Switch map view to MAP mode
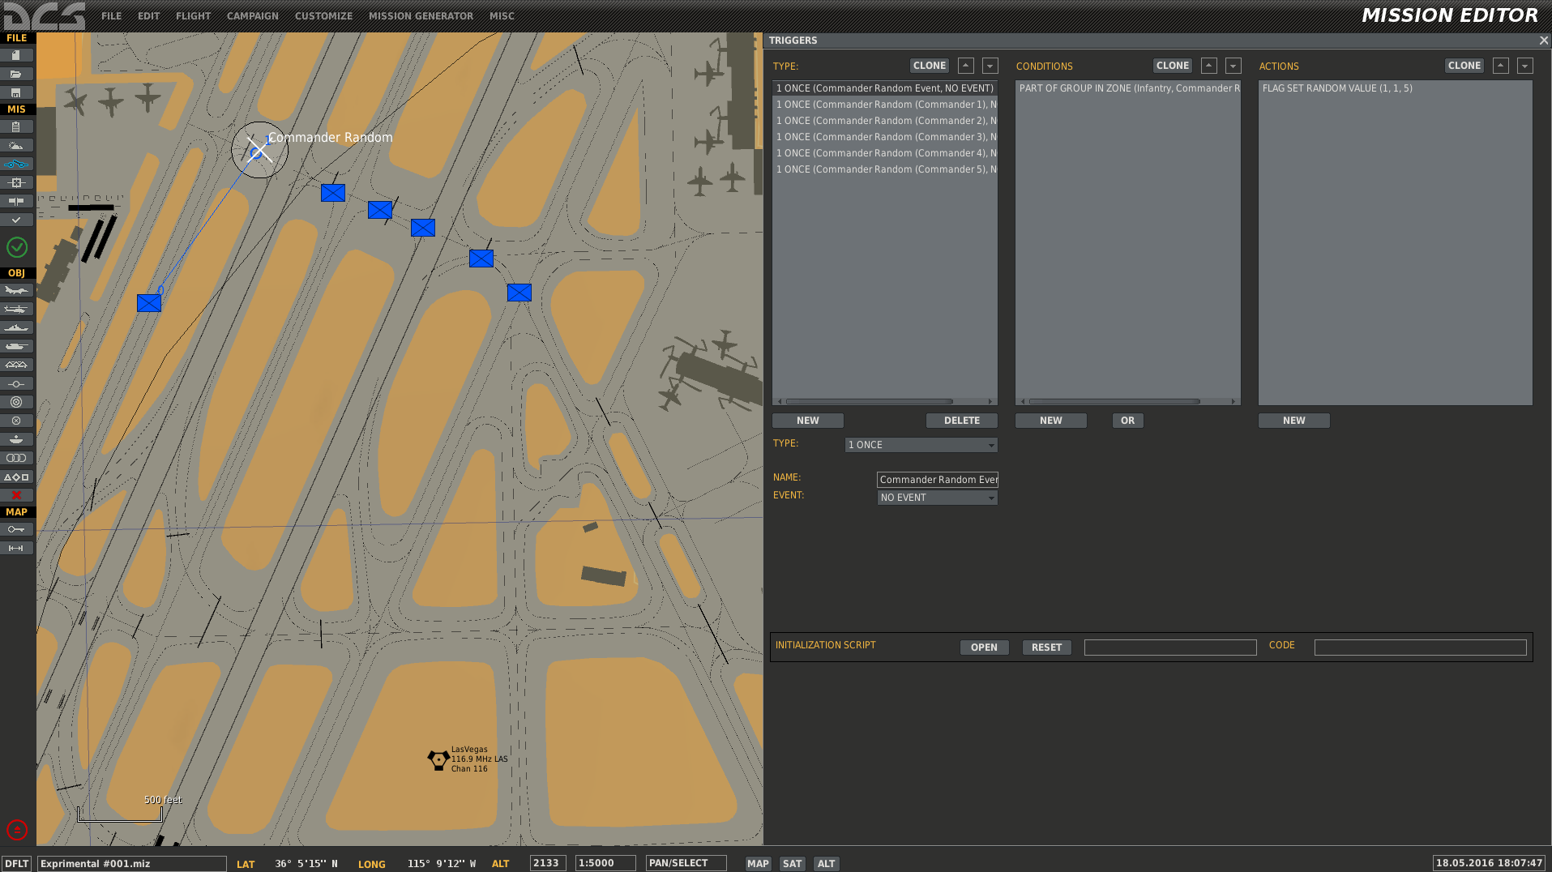 [759, 863]
